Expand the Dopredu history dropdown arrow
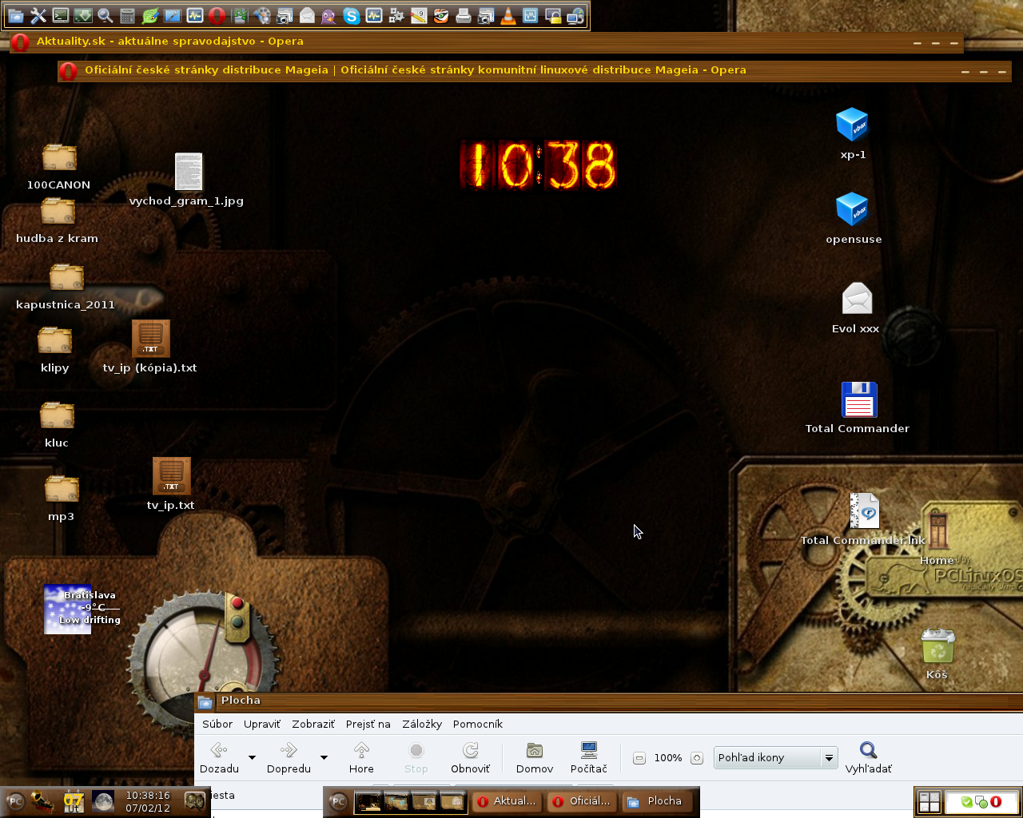The image size is (1023, 818). (324, 757)
